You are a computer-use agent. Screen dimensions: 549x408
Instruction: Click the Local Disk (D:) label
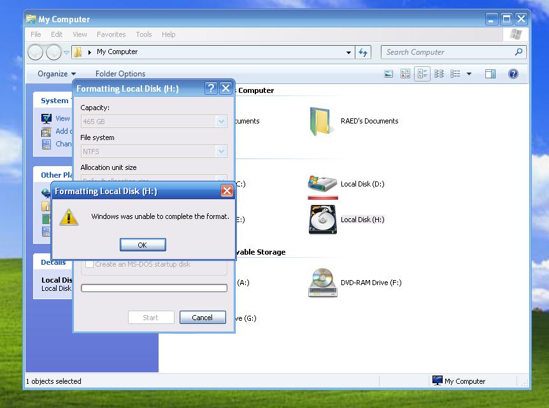(x=362, y=184)
